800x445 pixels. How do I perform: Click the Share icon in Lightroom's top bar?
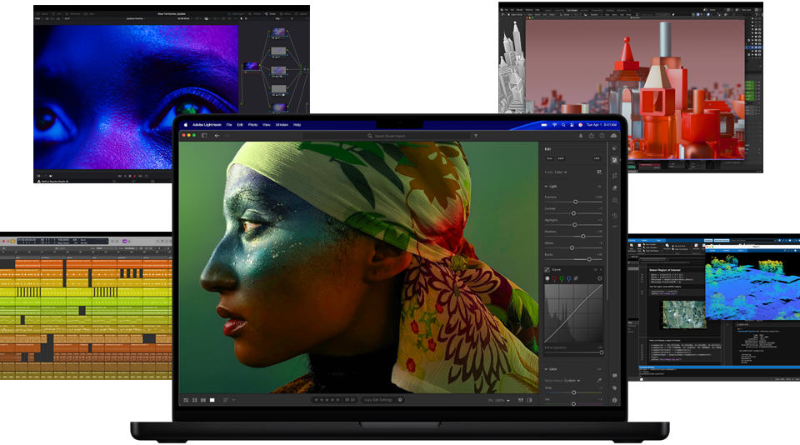point(592,135)
